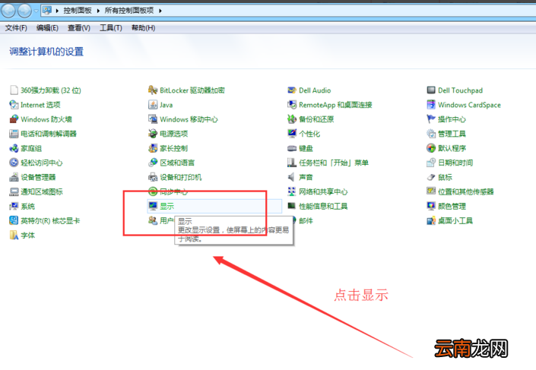The image size is (536, 370).
Task: Open Dell Touchpad link
Action: point(461,90)
